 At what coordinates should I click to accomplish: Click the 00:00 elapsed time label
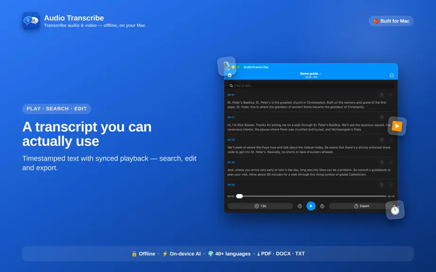click(x=231, y=196)
